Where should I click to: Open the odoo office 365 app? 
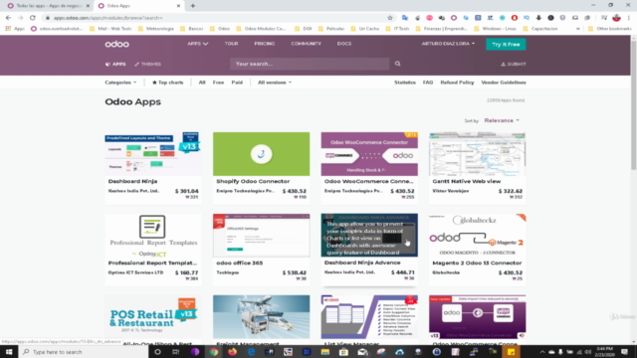click(261, 250)
